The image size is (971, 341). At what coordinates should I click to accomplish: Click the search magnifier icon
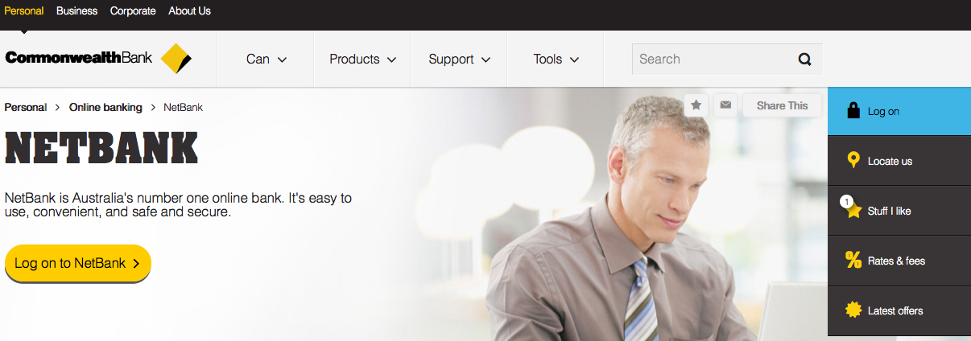click(x=805, y=59)
